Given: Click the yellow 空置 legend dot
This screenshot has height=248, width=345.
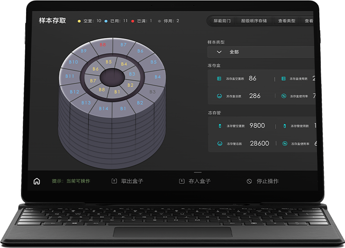Looking at the screenshot, I should [79, 21].
